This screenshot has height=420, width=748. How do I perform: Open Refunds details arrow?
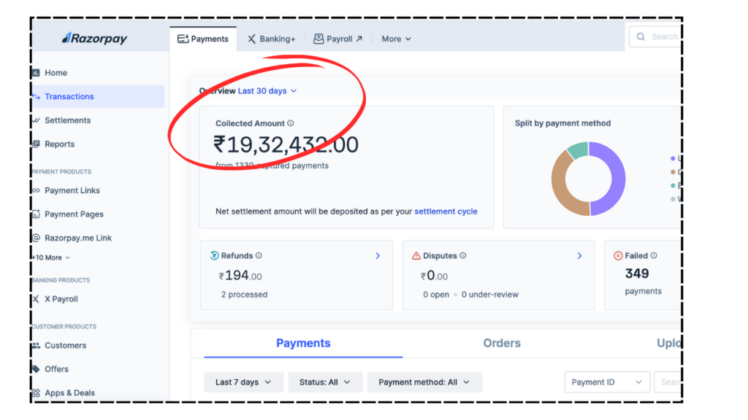[378, 256]
